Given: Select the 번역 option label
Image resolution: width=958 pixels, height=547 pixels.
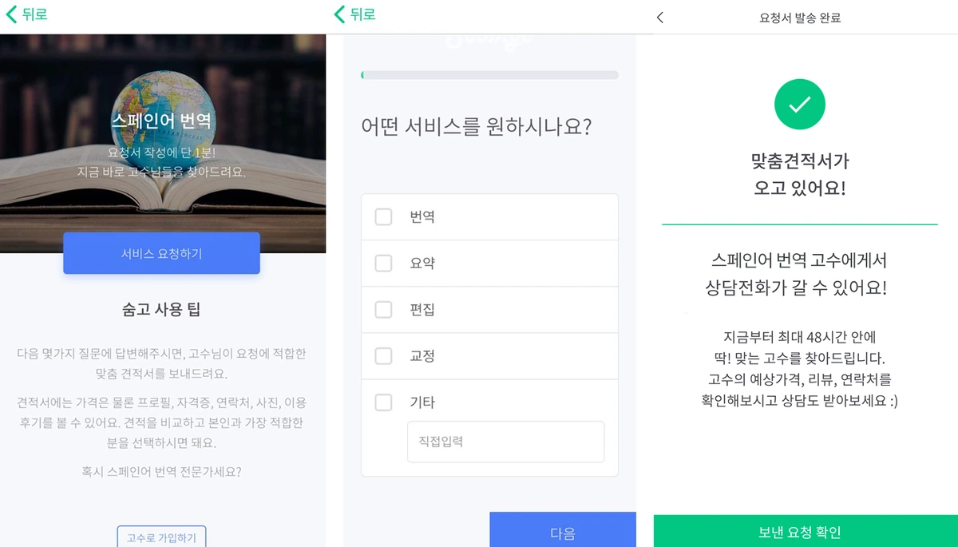Looking at the screenshot, I should click(422, 216).
